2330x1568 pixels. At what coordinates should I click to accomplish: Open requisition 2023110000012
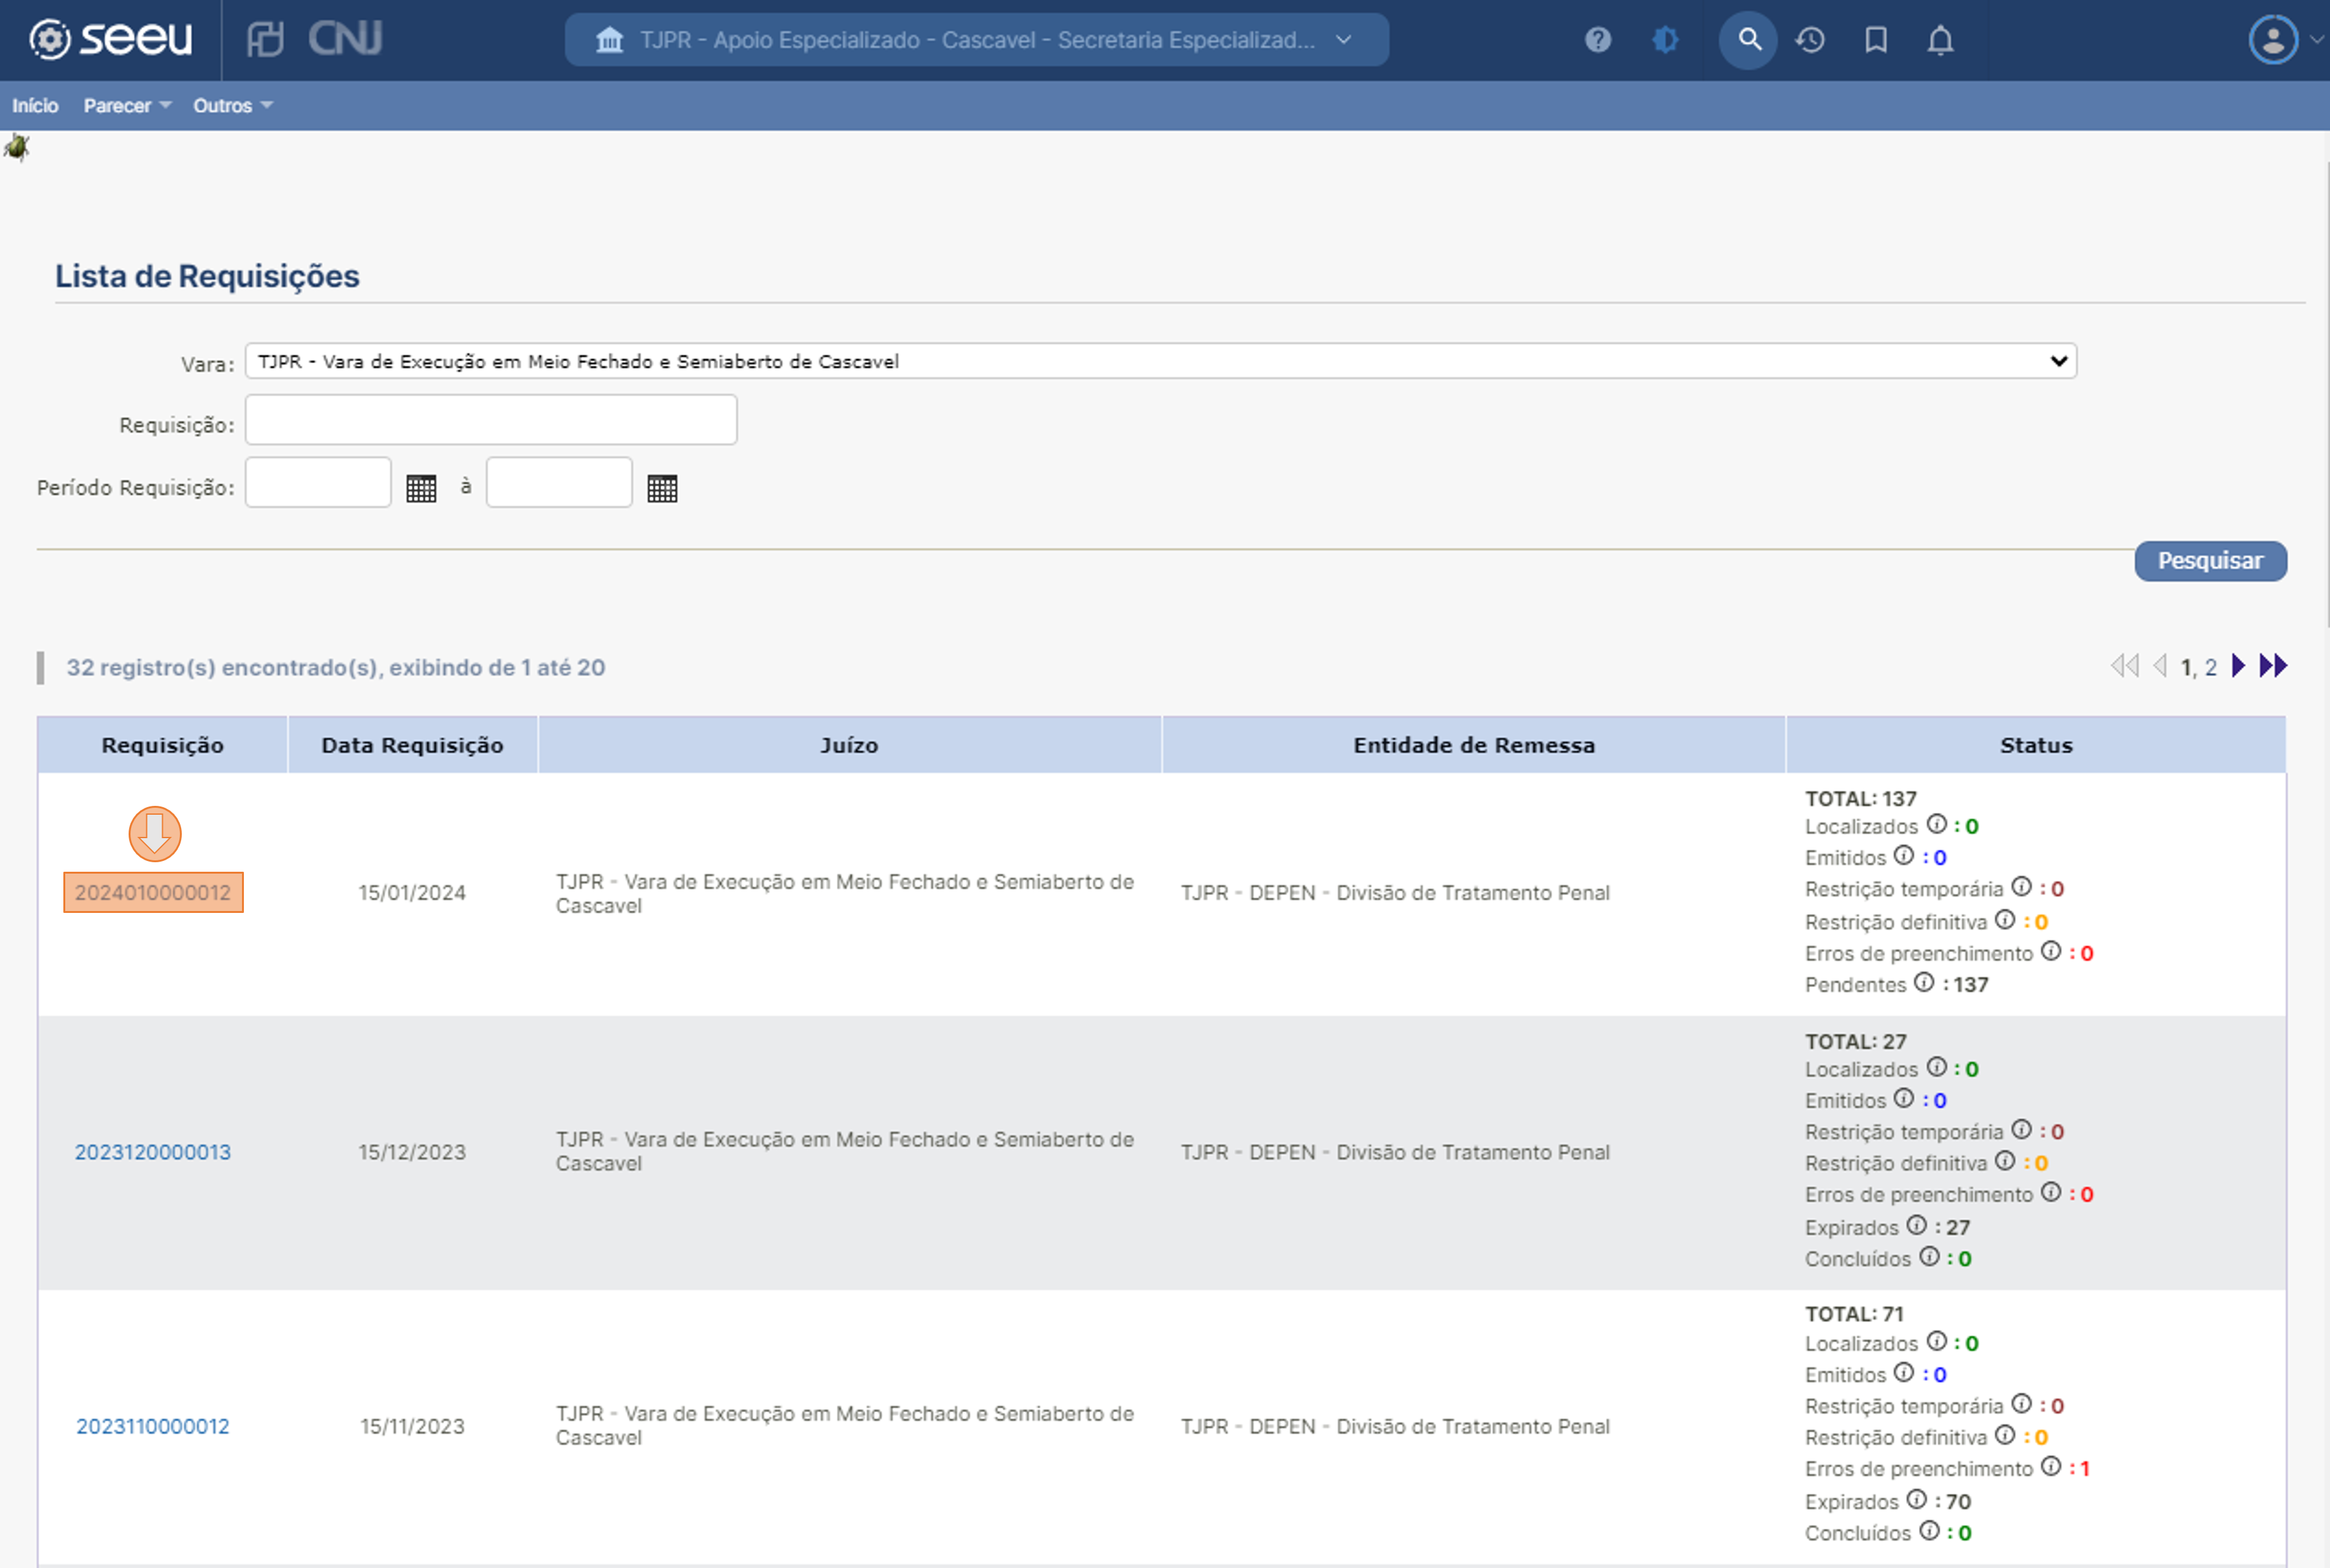(x=153, y=1426)
